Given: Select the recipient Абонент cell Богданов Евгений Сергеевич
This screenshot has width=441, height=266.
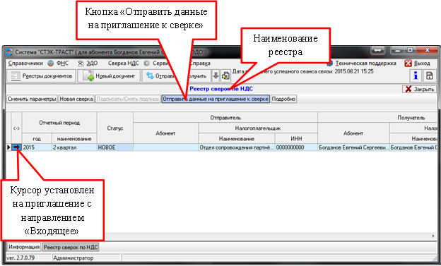Looking at the screenshot, I should pos(353,147).
